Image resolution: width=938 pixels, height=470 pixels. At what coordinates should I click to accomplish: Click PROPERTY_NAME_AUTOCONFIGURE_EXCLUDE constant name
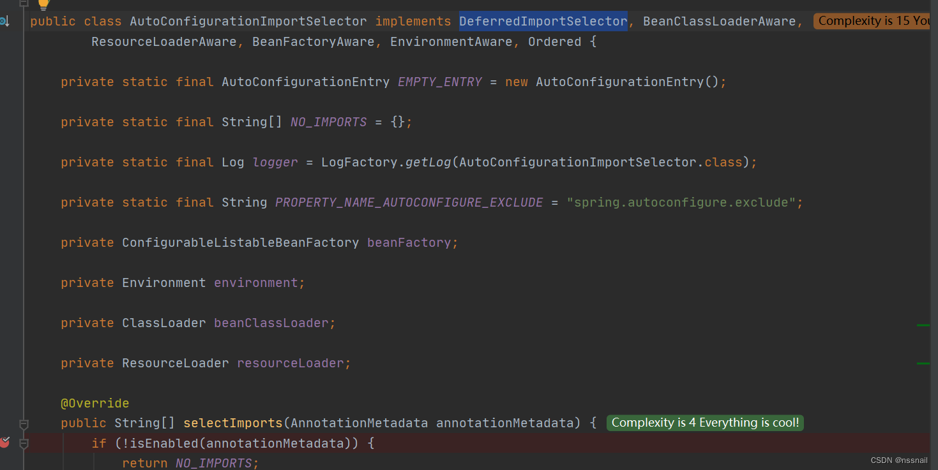pyautogui.click(x=409, y=202)
